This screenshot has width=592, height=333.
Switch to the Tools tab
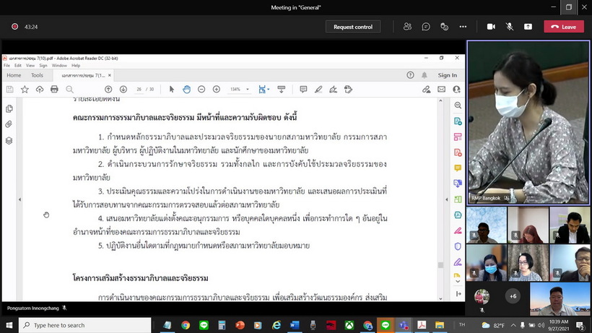[37, 75]
